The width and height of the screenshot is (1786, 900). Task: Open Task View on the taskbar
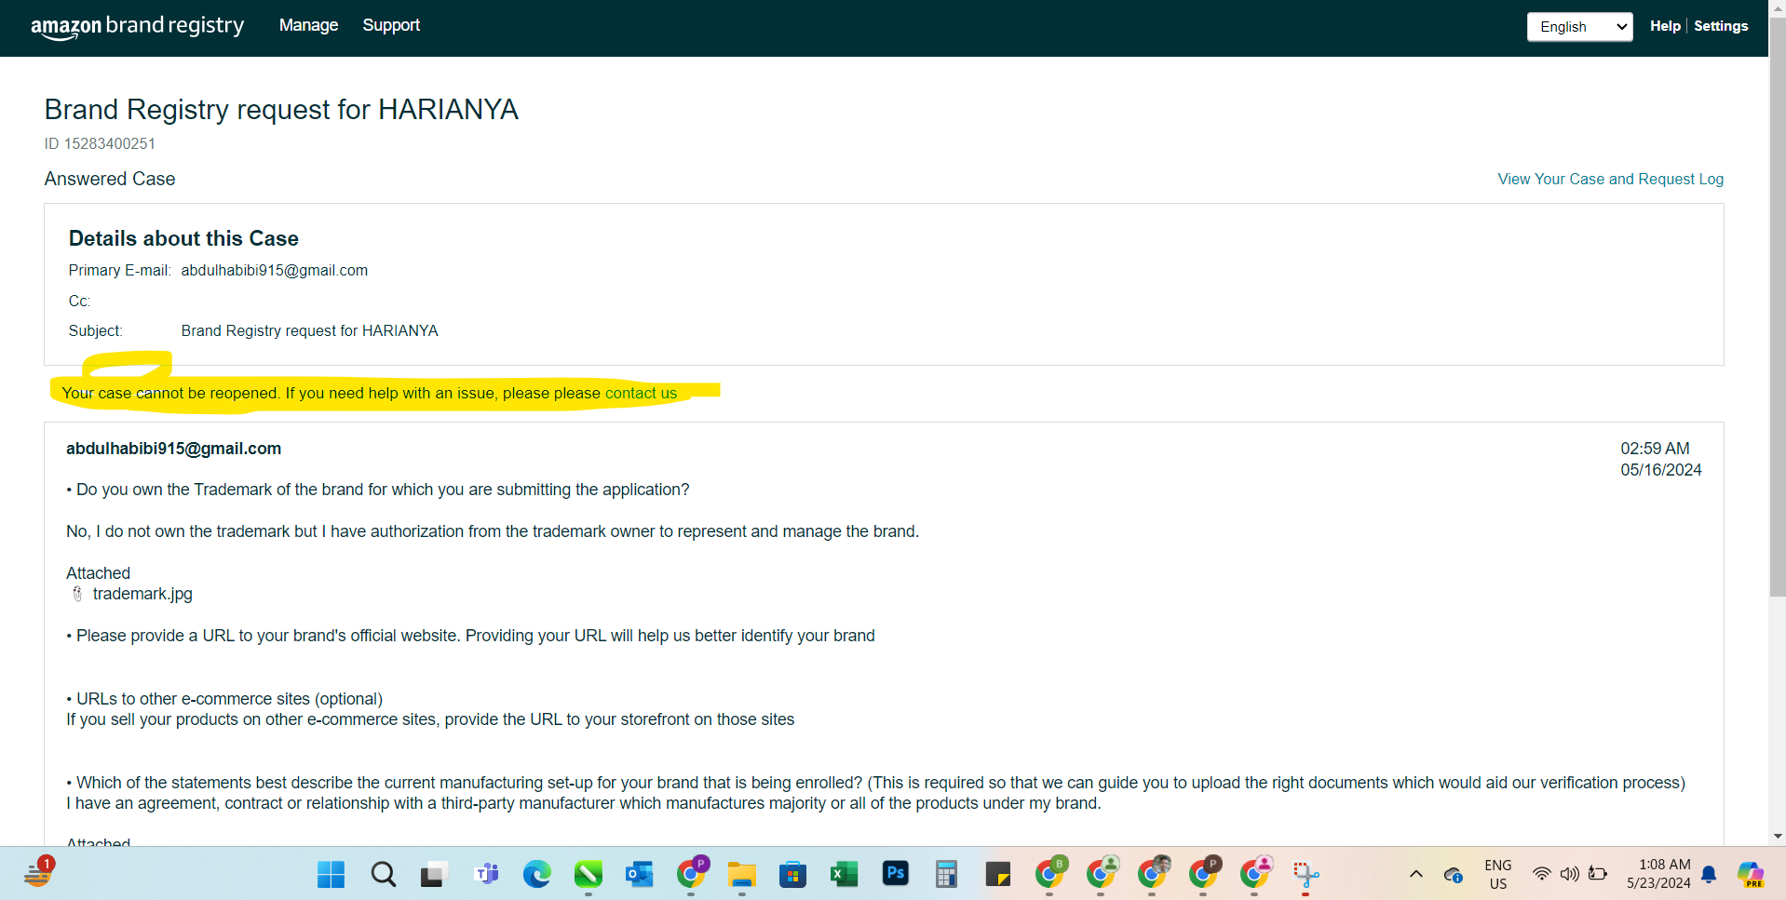click(434, 874)
